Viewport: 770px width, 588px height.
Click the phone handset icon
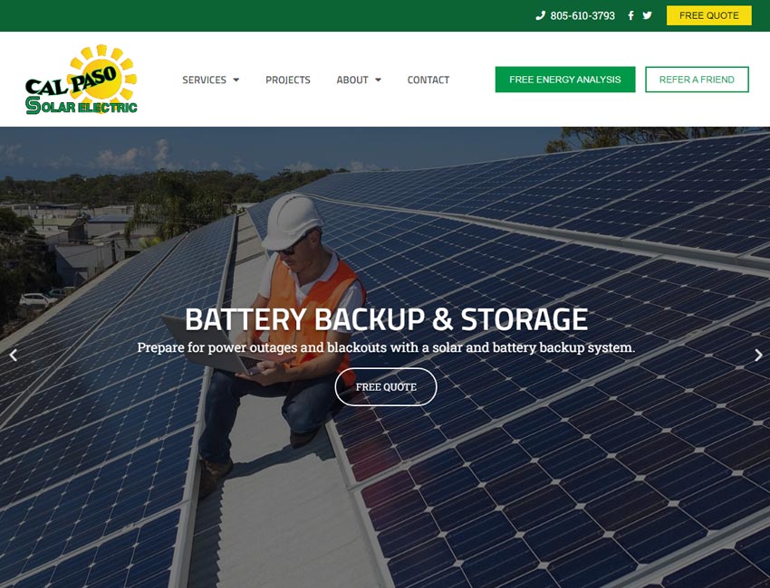(540, 15)
